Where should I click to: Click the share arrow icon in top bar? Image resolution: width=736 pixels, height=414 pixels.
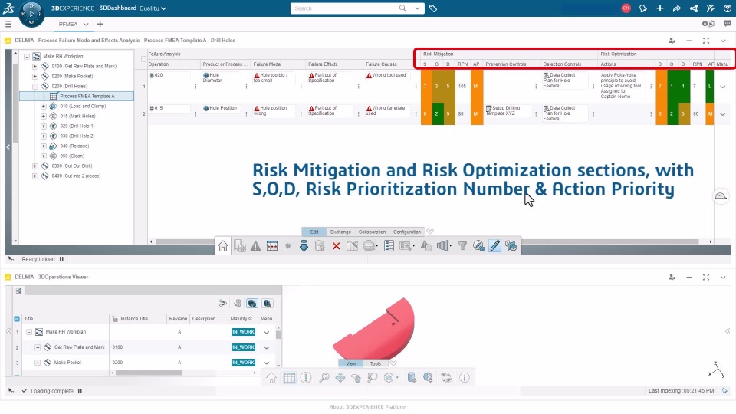click(x=677, y=8)
